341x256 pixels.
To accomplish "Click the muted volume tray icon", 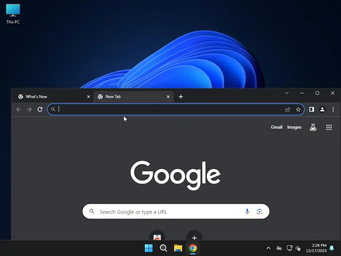I will click(x=298, y=248).
